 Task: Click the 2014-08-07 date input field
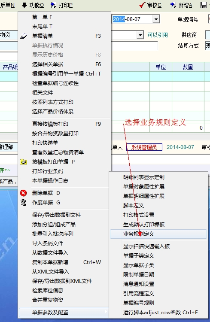click(x=133, y=19)
